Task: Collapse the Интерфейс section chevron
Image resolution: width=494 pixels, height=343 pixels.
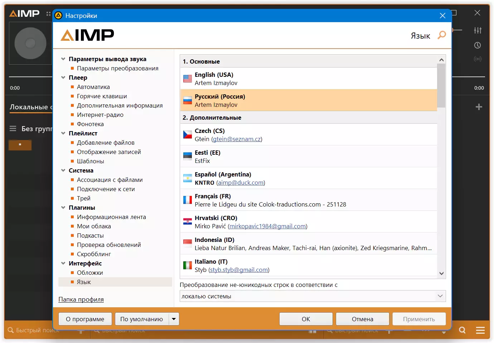Action: pos(63,263)
